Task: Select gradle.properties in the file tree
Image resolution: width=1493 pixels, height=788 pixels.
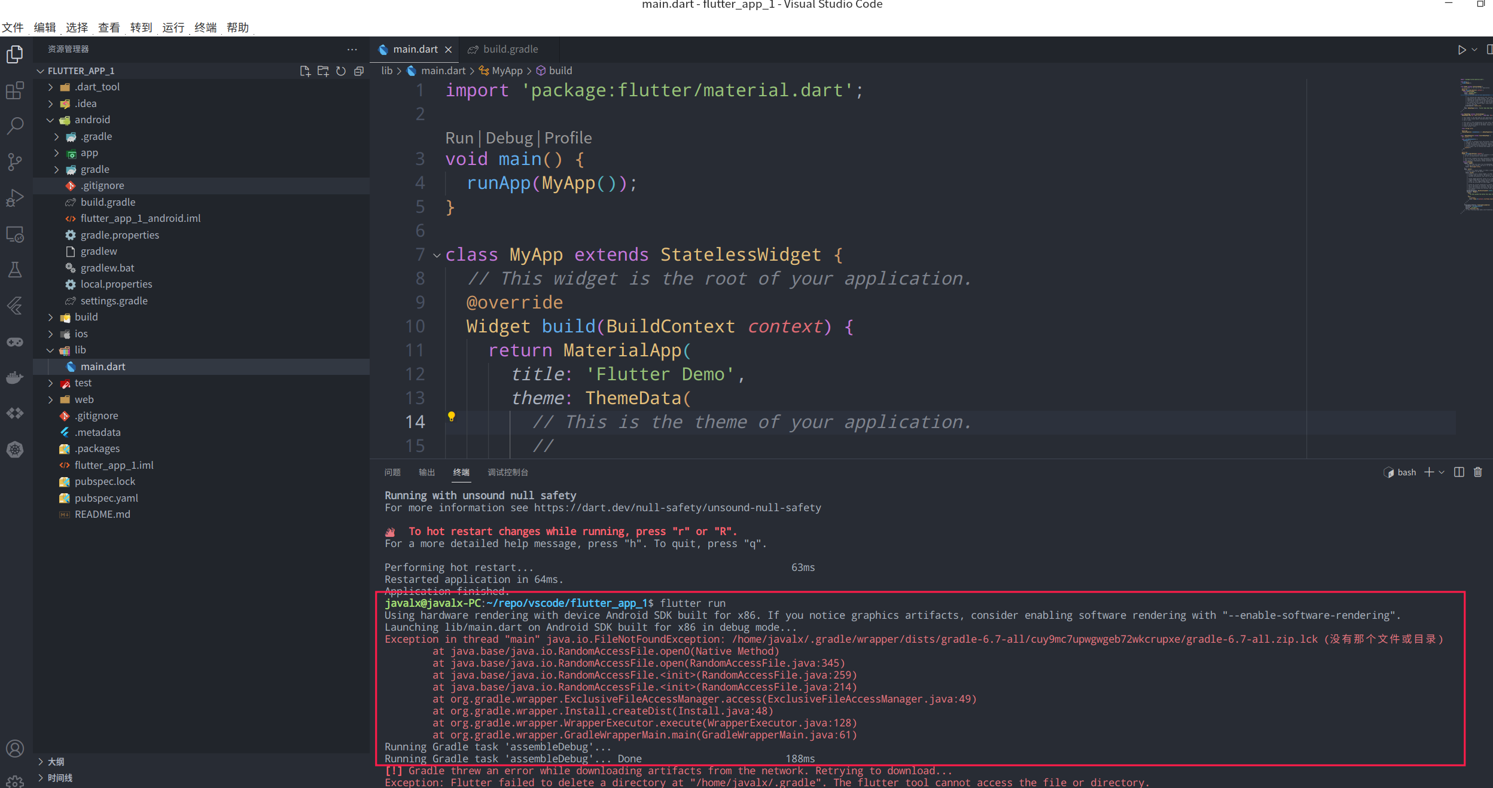Action: tap(201, 235)
